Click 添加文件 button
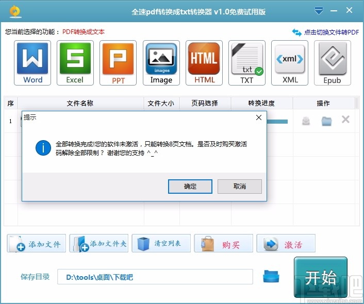The height and width of the screenshot is (304, 364). 37,243
